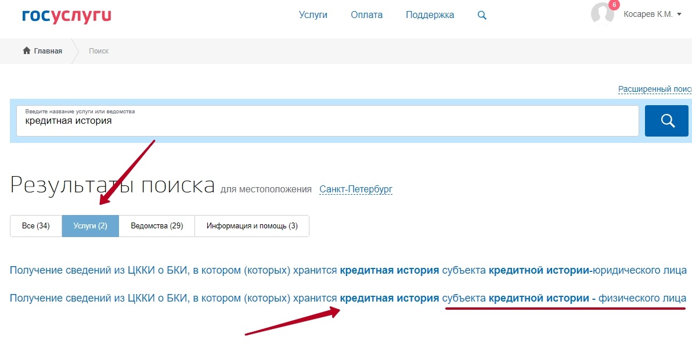Expand the Косарев К.М. account dropdown
This screenshot has height=344, width=692.
coord(653,14)
